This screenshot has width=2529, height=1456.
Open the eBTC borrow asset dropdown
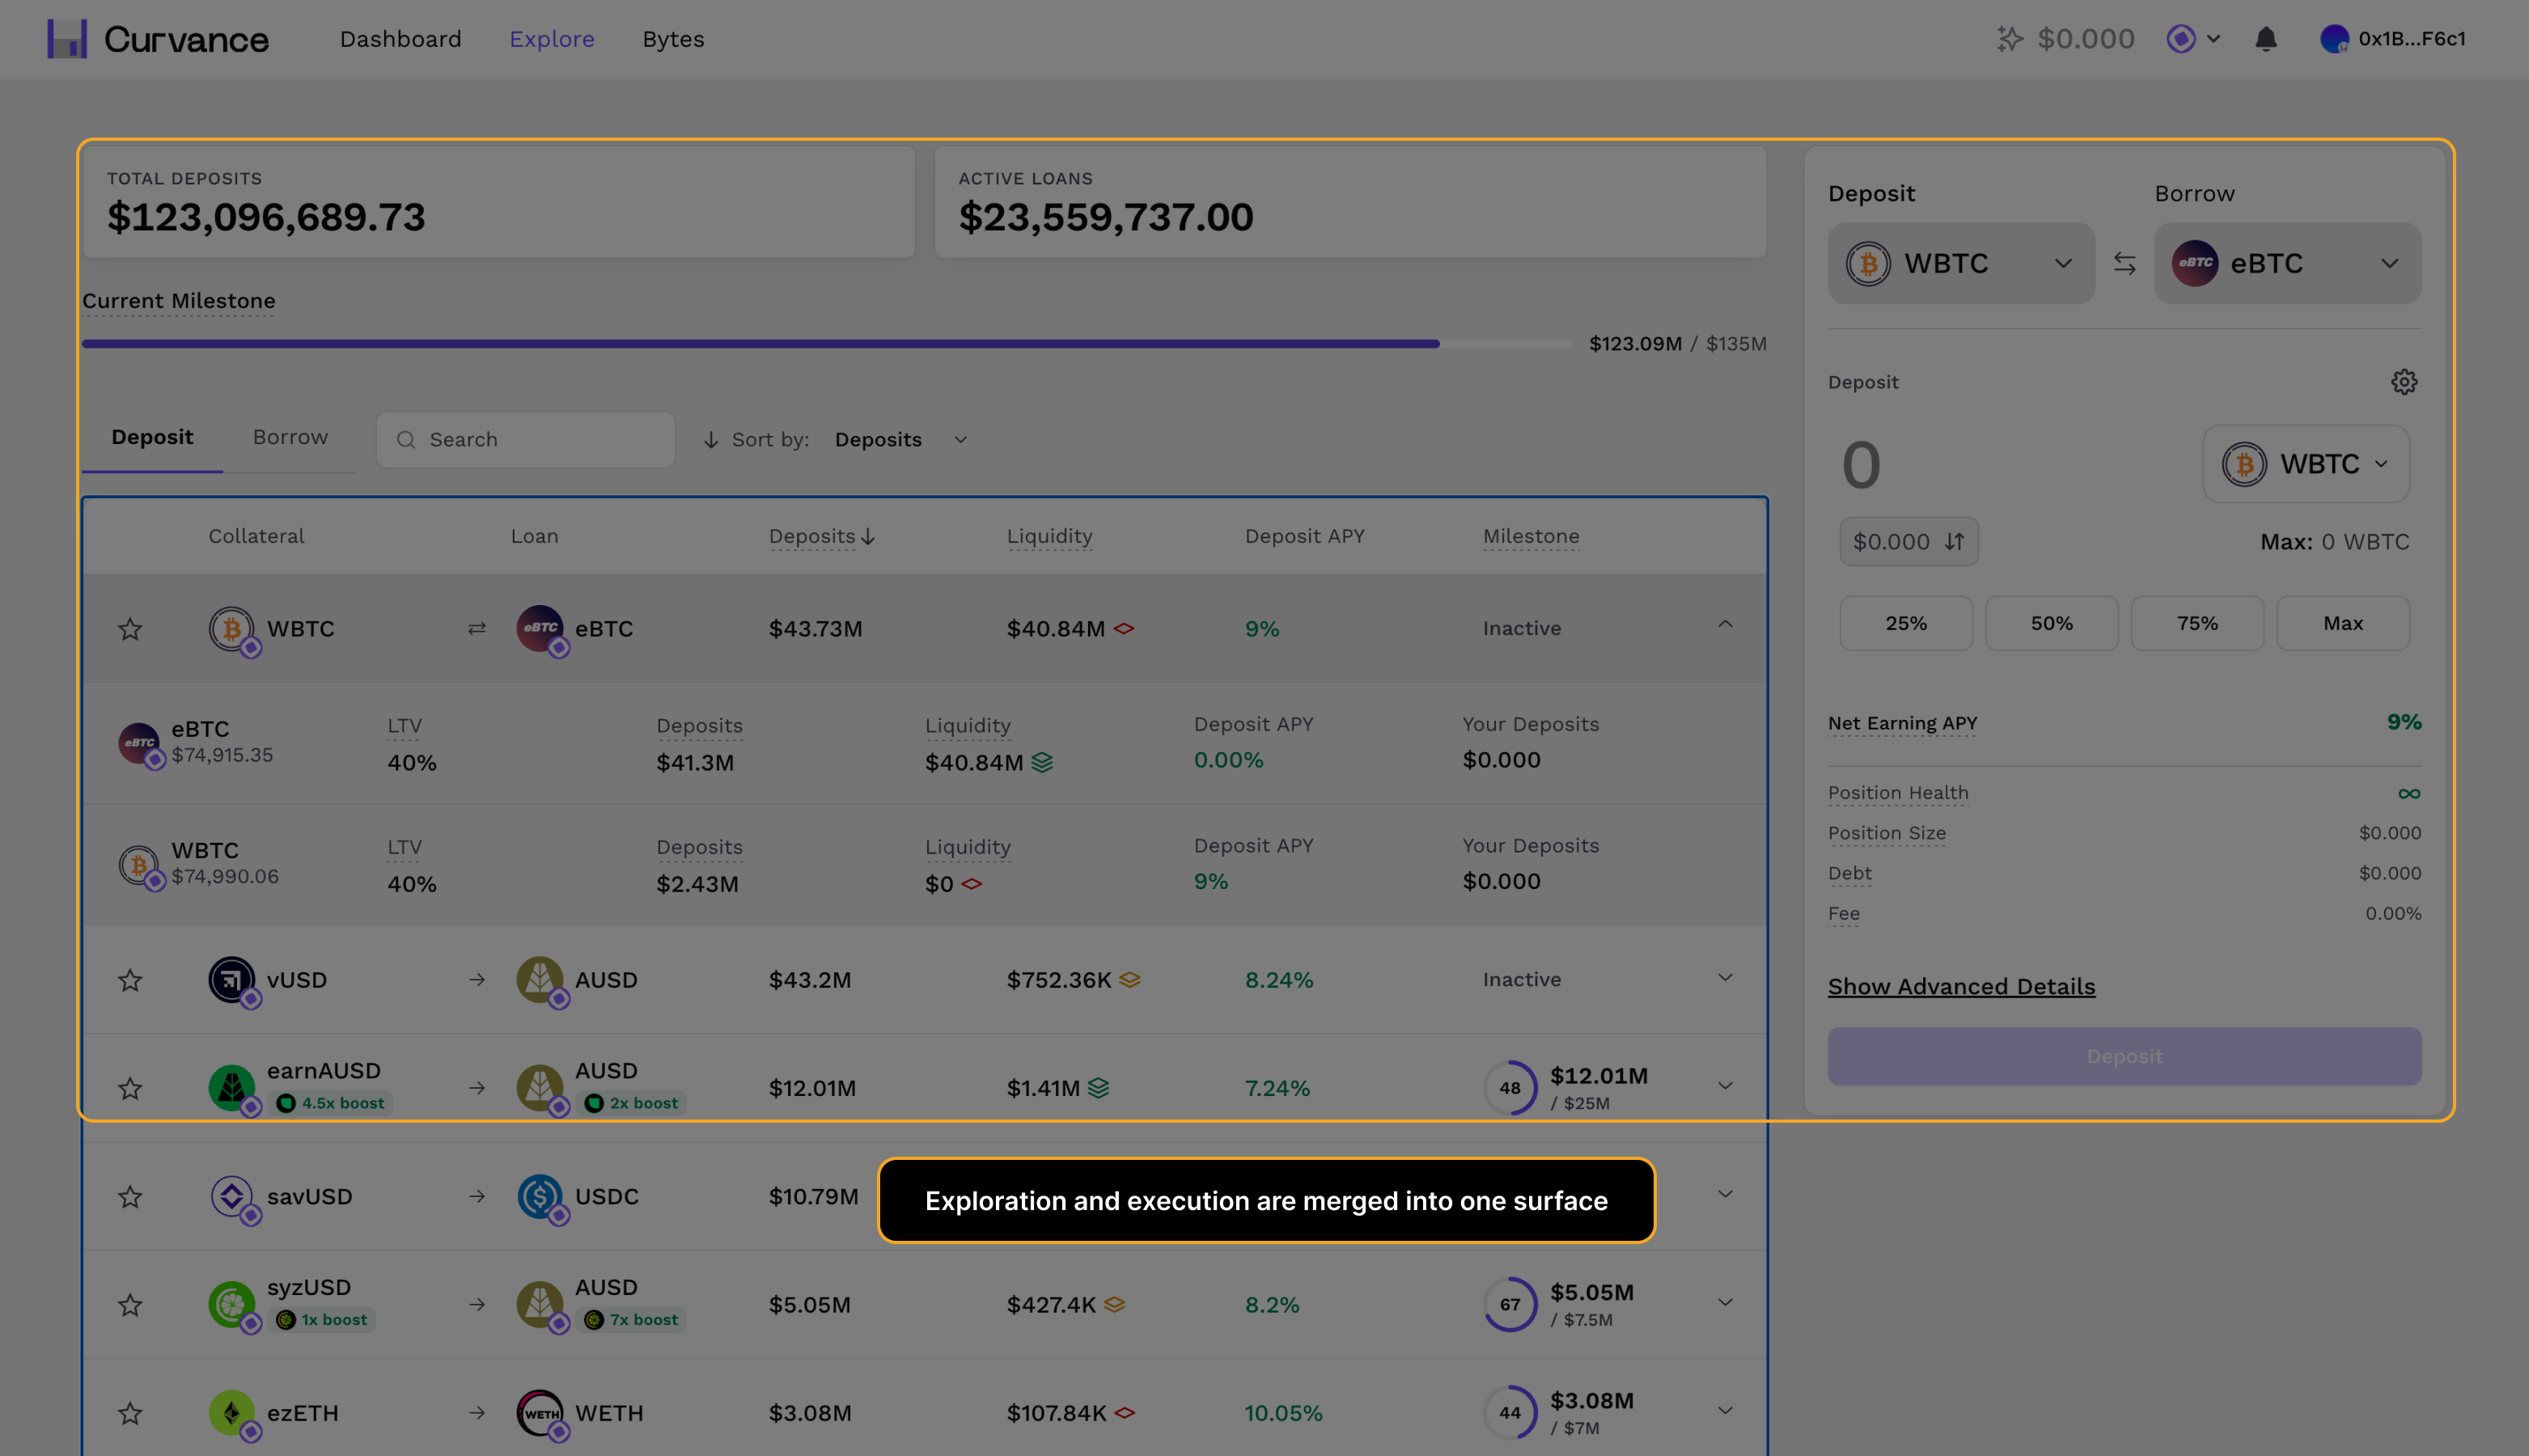pyautogui.click(x=2287, y=263)
